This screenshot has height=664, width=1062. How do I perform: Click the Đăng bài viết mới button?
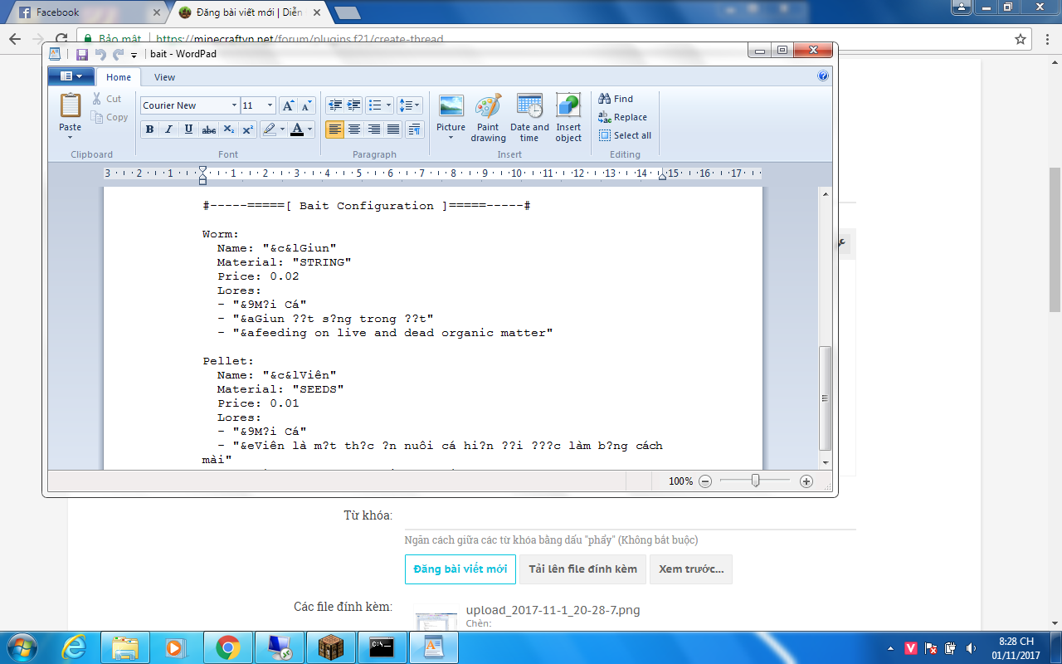point(460,569)
